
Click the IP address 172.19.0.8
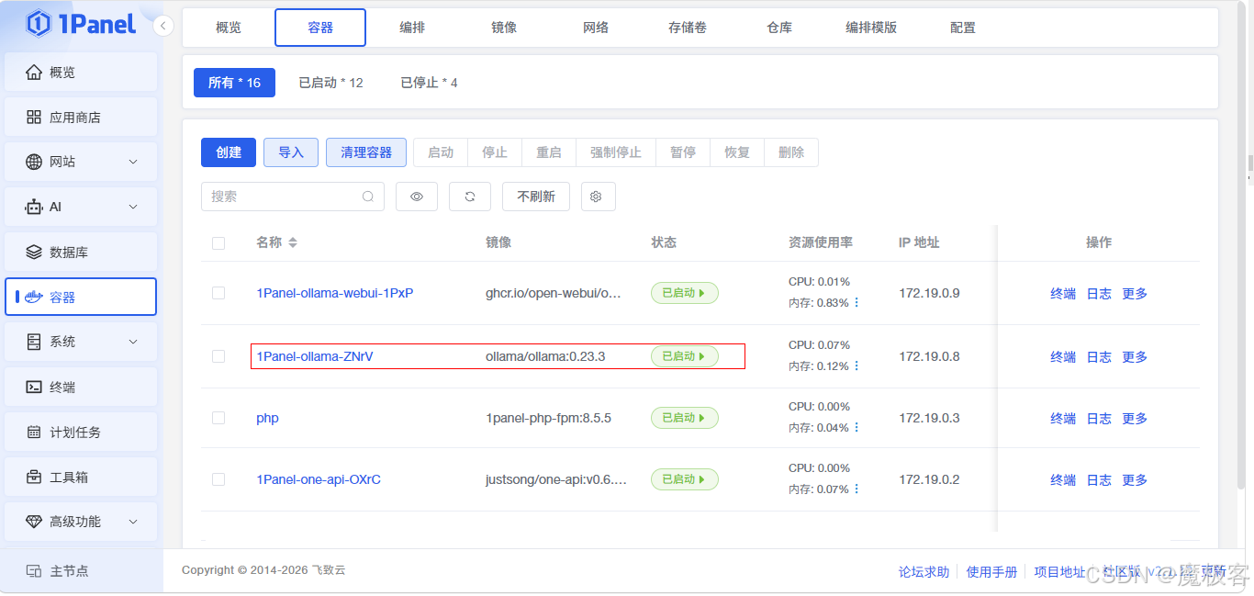pyautogui.click(x=929, y=356)
